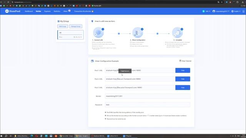Screen dimensions: 246x138
Task: Open the View Tutorial link
Action: point(185,61)
